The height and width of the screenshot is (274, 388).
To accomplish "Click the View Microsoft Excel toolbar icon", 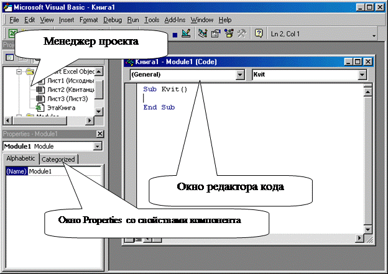I will [x=12, y=33].
